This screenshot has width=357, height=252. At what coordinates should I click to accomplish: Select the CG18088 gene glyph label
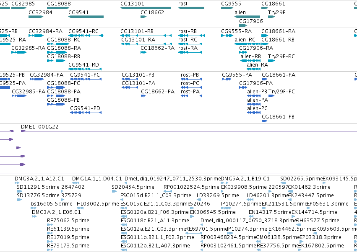[59, 4]
